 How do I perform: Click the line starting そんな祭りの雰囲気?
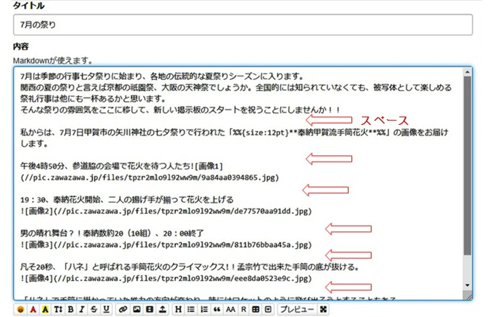[181, 110]
